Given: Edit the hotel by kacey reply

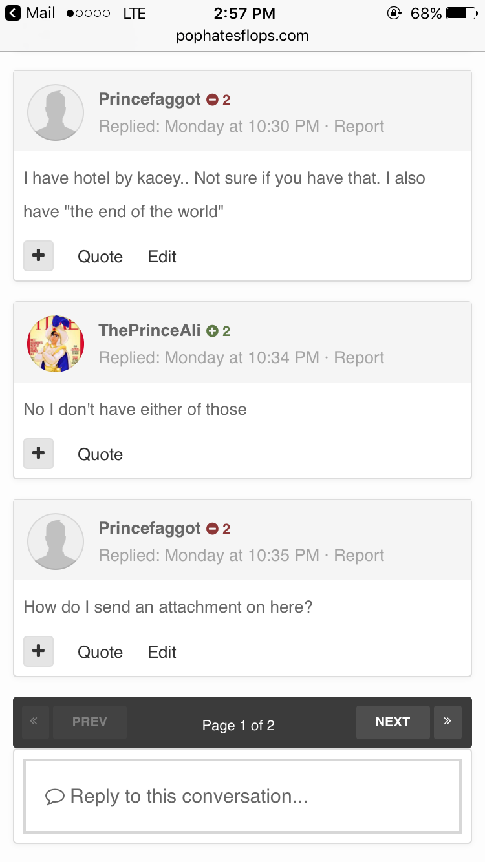Looking at the screenshot, I should pyautogui.click(x=162, y=257).
